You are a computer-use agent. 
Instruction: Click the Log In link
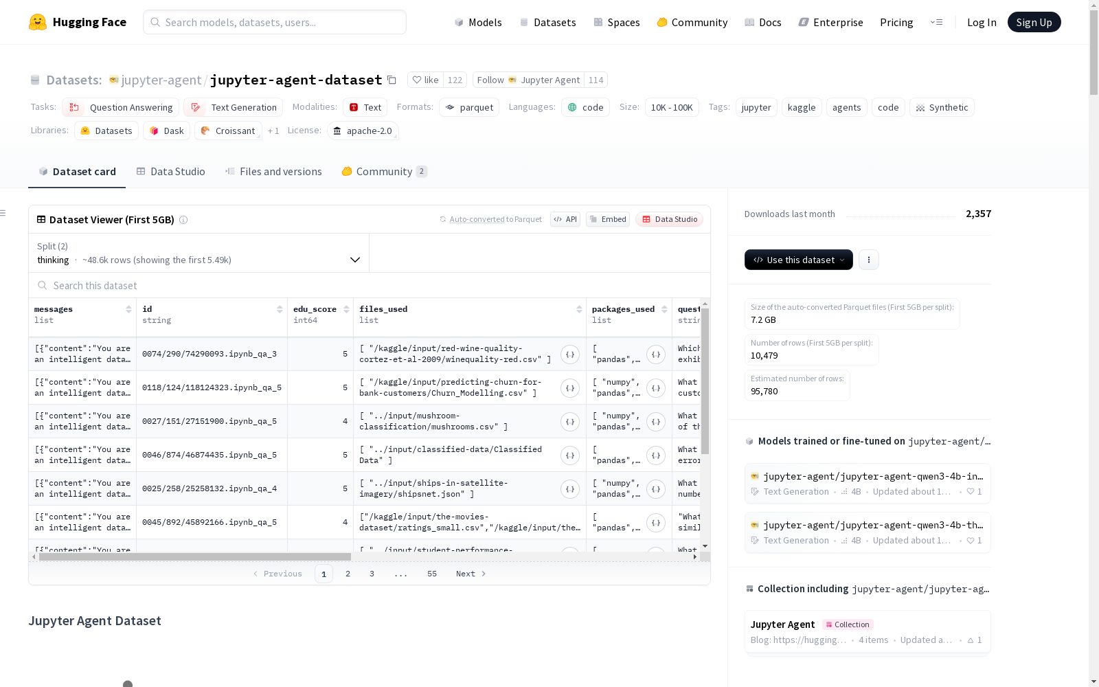pos(982,22)
